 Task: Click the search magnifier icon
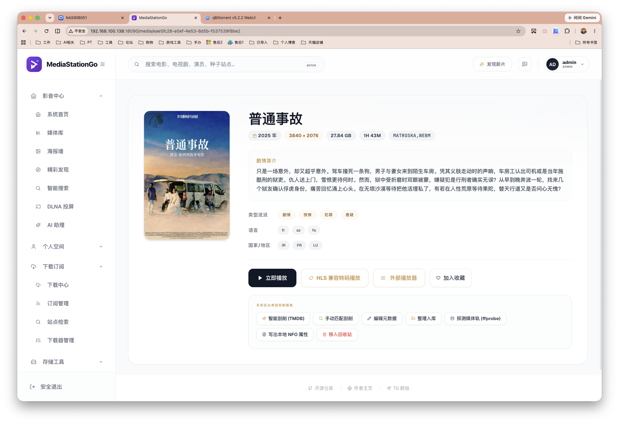tap(137, 64)
